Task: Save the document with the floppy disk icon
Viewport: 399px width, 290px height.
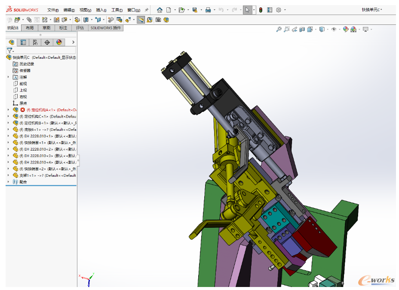Action: 195,10
